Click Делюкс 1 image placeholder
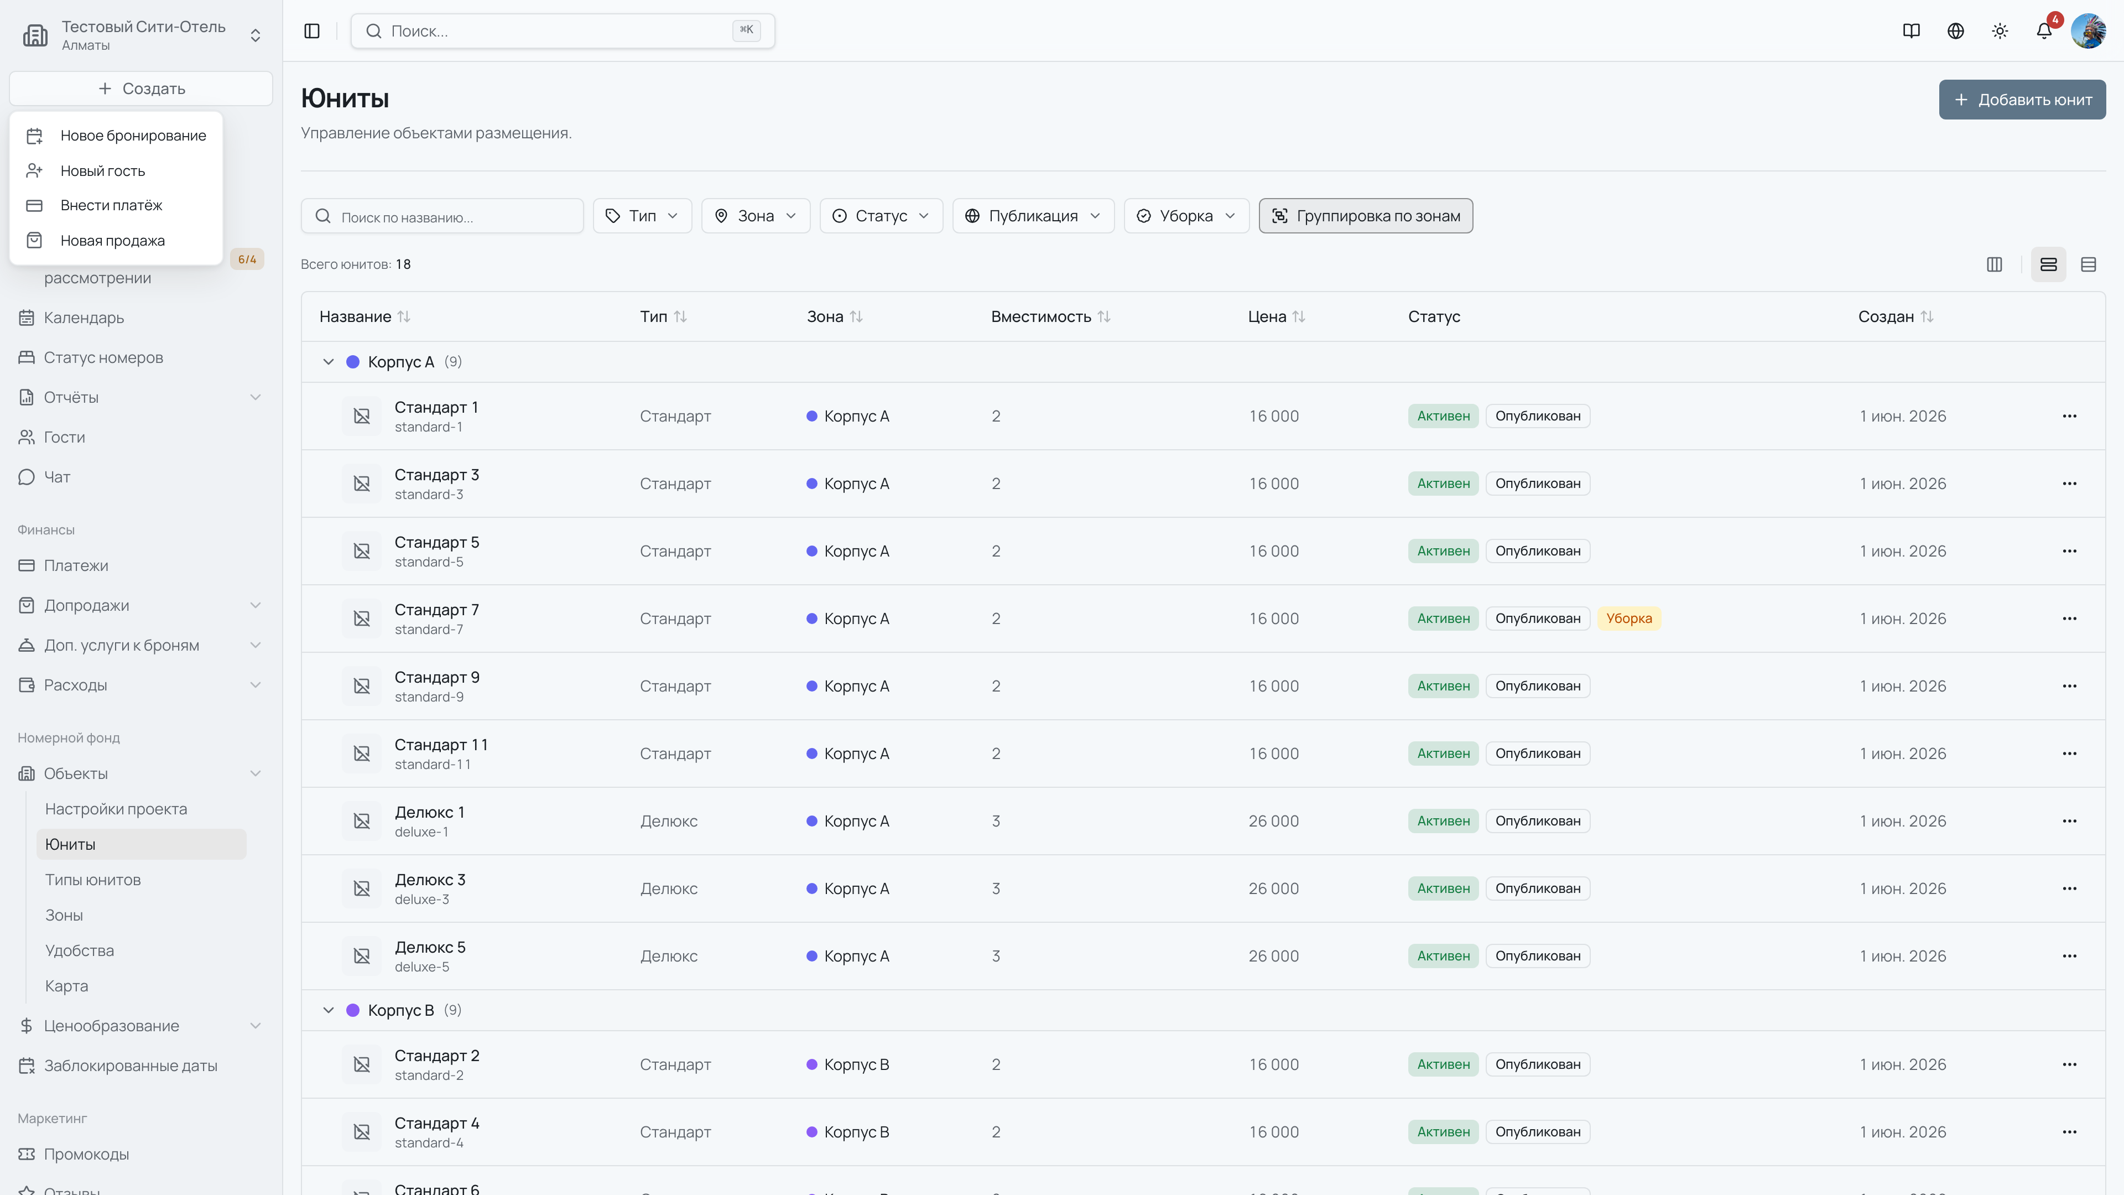This screenshot has width=2124, height=1195. pos(362,820)
